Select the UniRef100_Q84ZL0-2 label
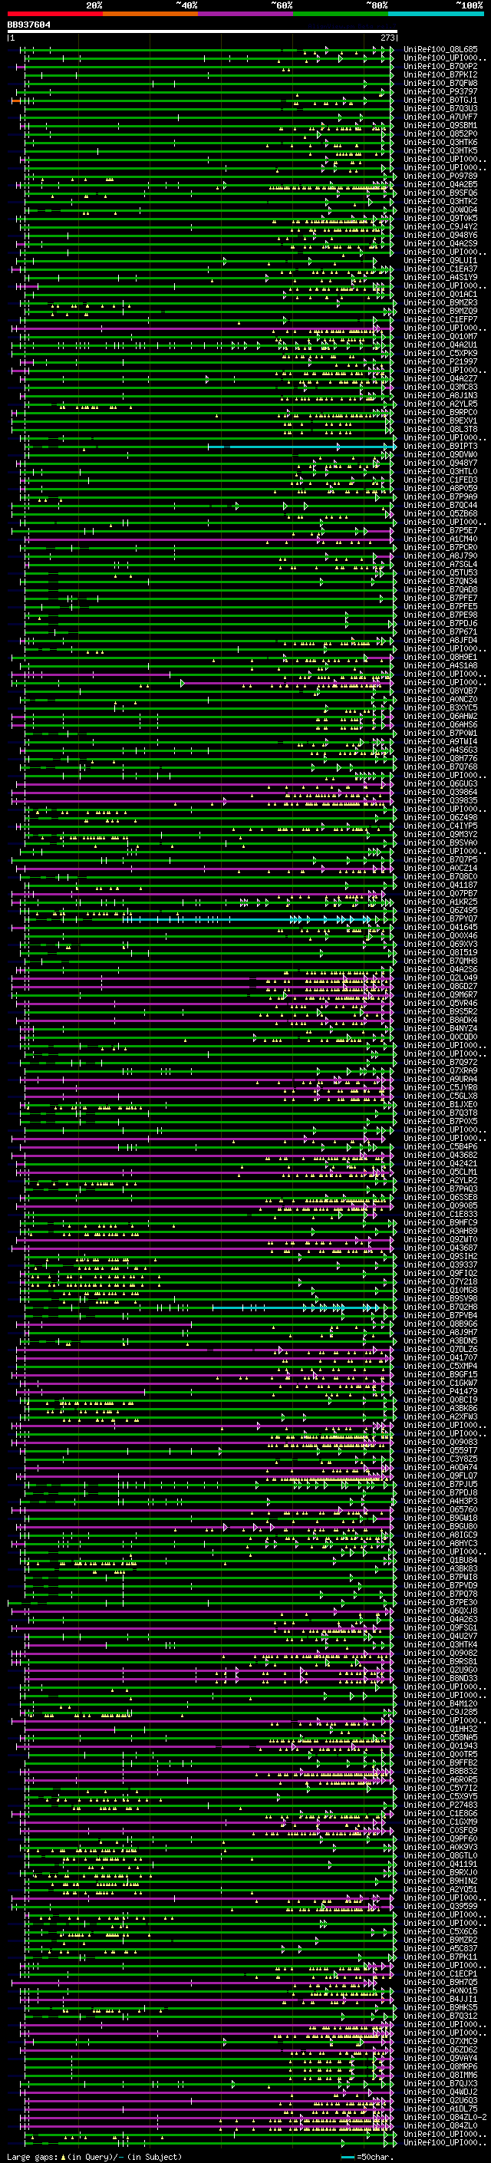This screenshot has width=491, height=2163. tap(445, 2118)
